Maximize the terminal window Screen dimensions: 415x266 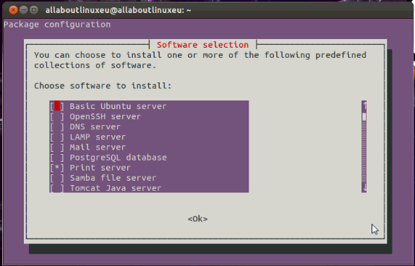click(x=33, y=10)
